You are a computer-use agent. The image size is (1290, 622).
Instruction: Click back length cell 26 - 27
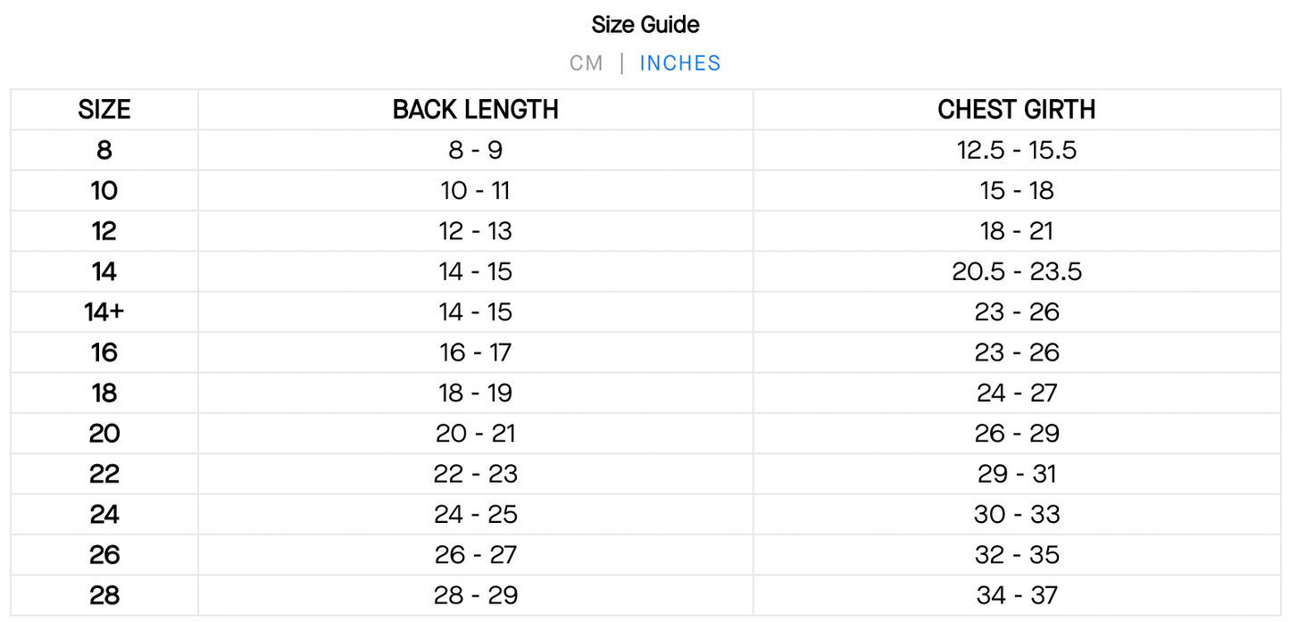pos(475,555)
